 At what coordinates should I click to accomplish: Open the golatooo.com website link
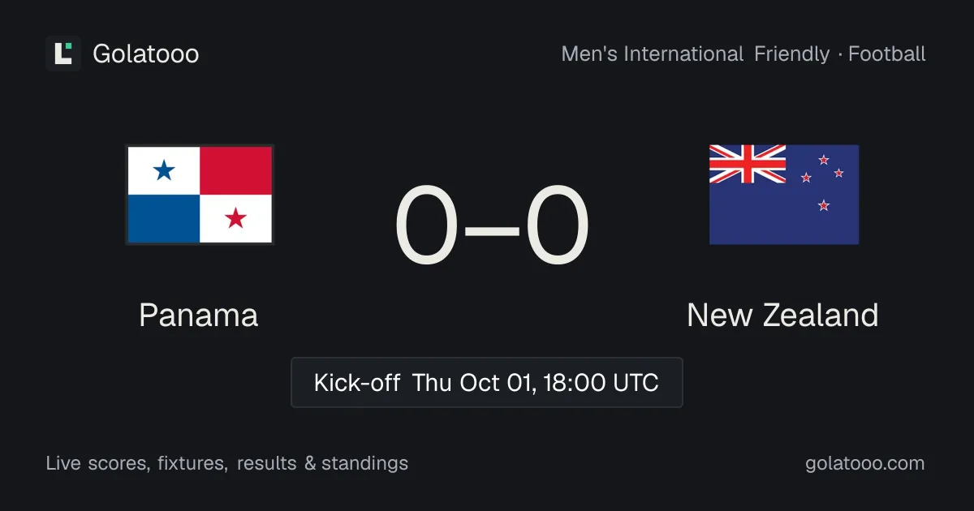(x=865, y=463)
